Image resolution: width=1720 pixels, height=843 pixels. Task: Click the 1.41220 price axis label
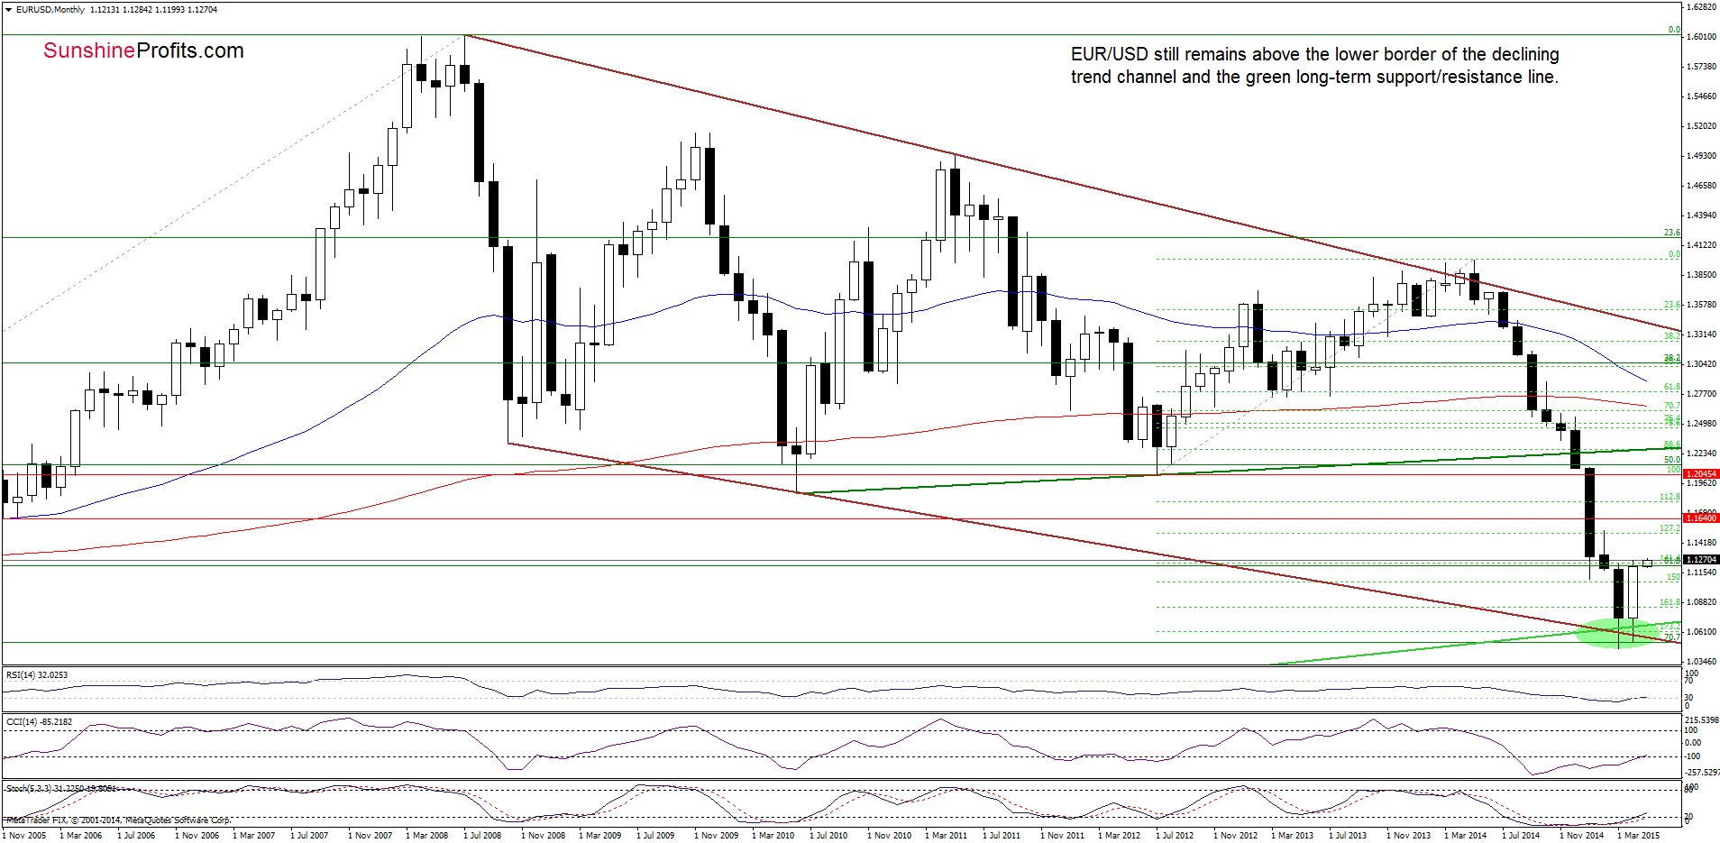[x=1700, y=245]
